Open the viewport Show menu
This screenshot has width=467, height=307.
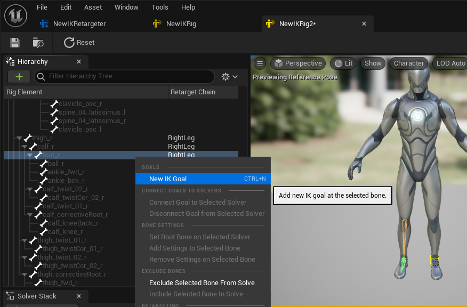(373, 63)
